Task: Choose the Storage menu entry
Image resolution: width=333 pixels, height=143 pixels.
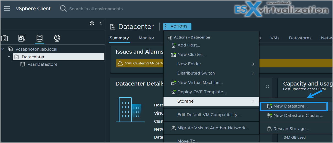Action: [211, 101]
